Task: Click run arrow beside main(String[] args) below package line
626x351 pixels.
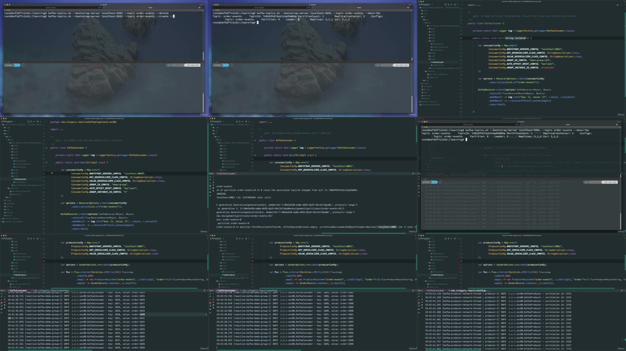Action: pyautogui.click(x=47, y=162)
